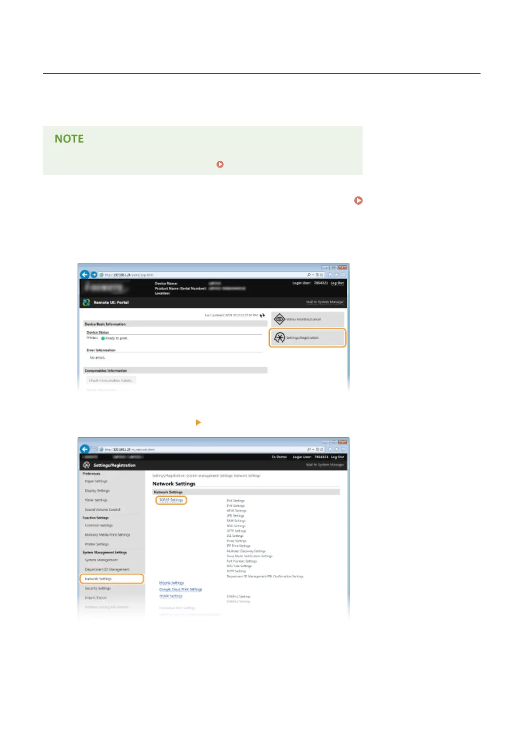Viewport: 519px width, 735px height.
Task: Click the Check Consumables Details button
Action: pyautogui.click(x=111, y=381)
